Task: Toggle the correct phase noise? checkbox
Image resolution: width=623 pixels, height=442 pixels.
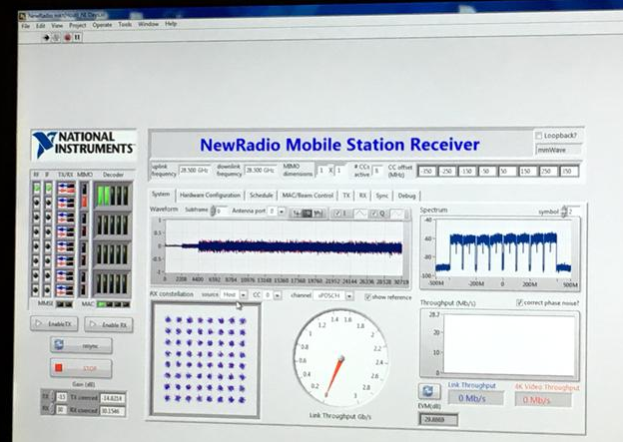Action: click(519, 303)
